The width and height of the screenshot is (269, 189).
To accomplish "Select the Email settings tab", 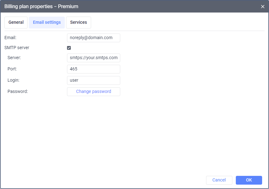I will [x=47, y=23].
